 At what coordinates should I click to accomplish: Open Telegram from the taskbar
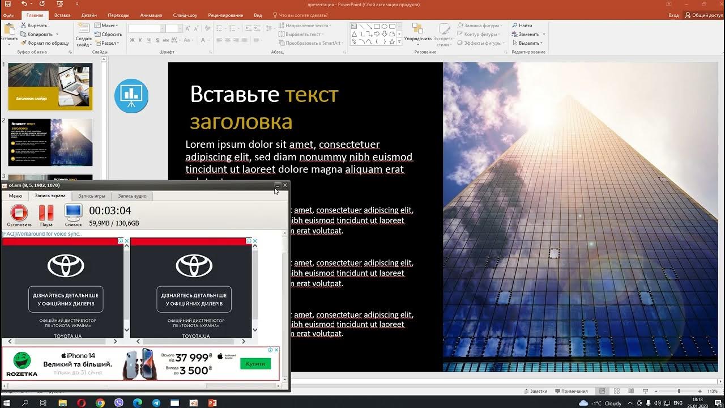click(x=156, y=403)
